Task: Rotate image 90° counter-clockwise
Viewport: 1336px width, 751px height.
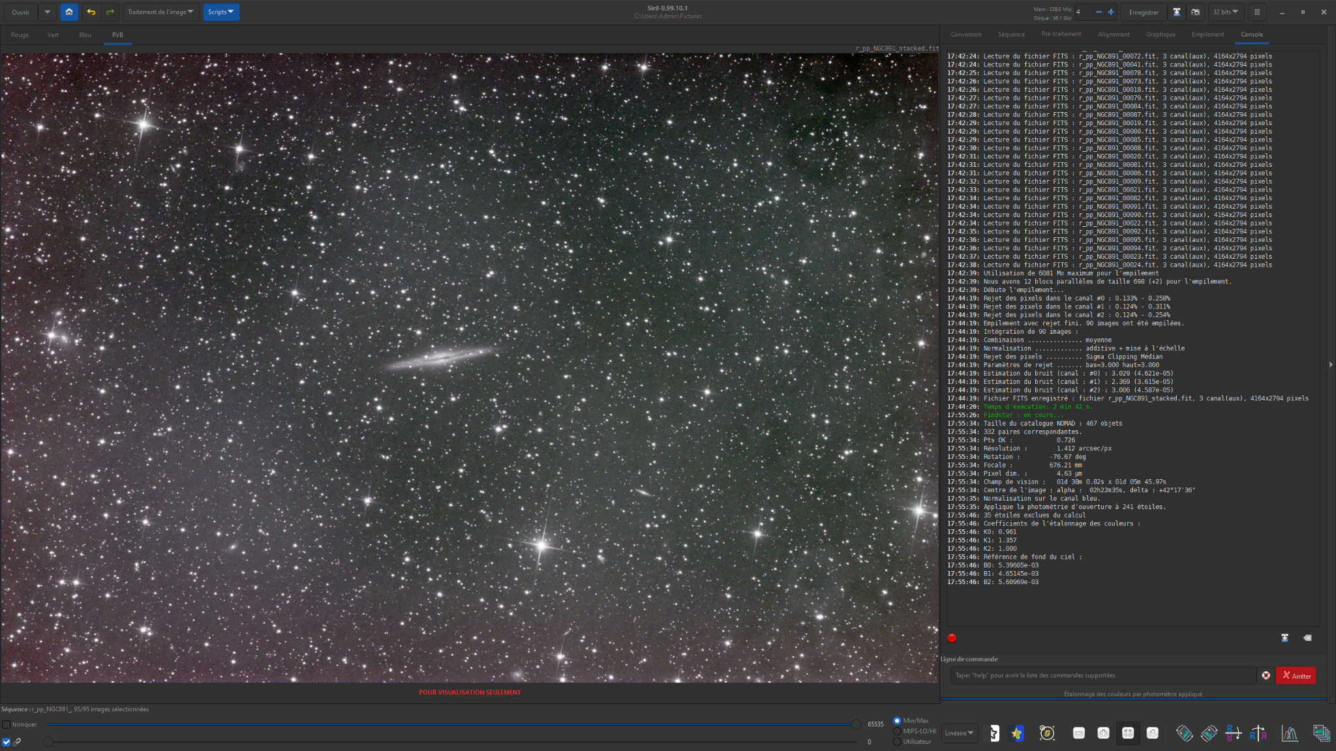Action: 1184,733
